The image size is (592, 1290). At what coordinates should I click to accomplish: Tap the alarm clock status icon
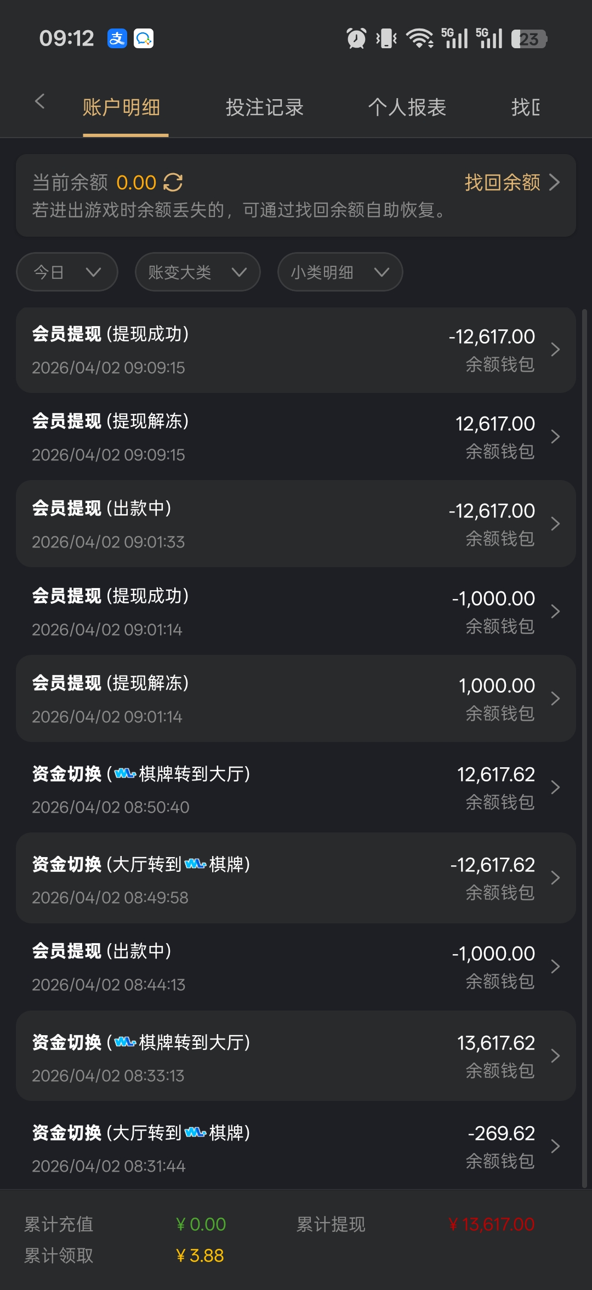(356, 38)
